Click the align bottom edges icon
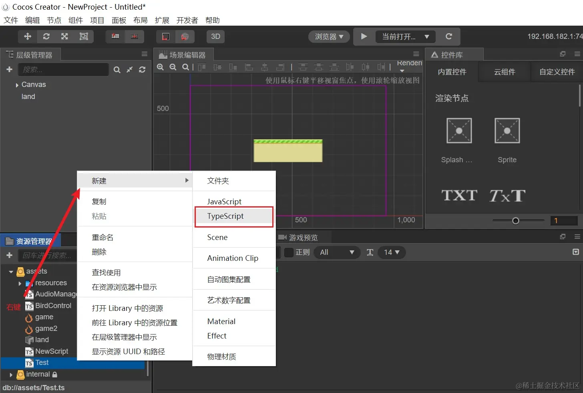The image size is (583, 393). pos(233,67)
